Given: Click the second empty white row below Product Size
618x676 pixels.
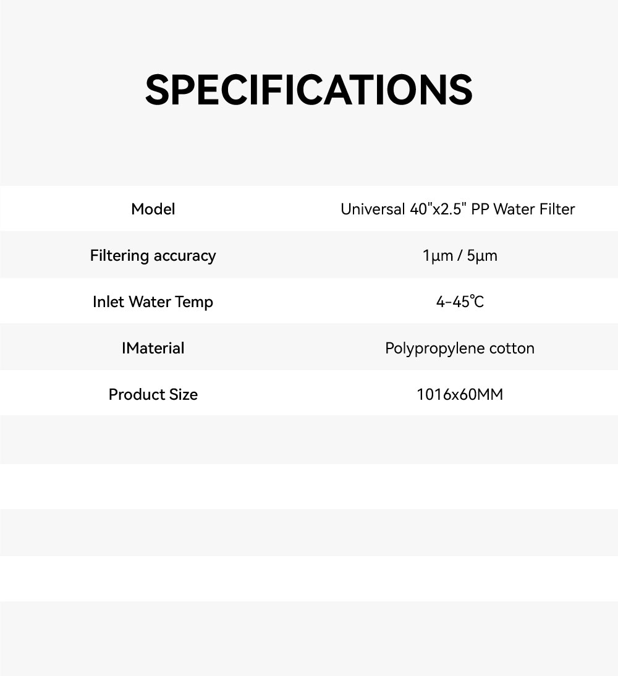Looking at the screenshot, I should point(309,578).
